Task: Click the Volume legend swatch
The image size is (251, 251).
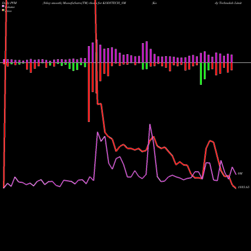Action: (3, 6)
